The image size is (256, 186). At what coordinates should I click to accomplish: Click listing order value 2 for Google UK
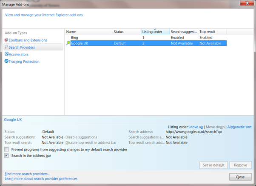(x=143, y=43)
